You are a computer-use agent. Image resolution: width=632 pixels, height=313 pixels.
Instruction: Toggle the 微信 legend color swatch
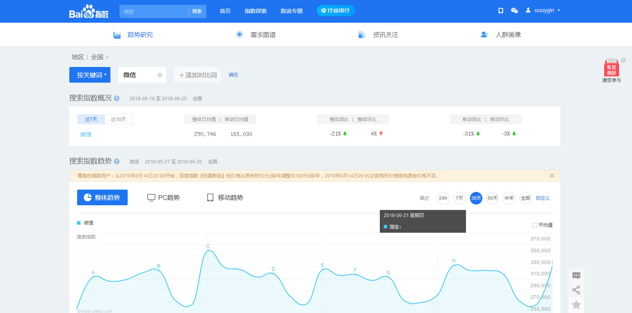point(79,223)
